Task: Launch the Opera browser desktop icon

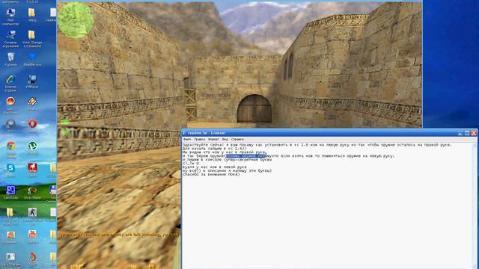Action: tap(32, 126)
